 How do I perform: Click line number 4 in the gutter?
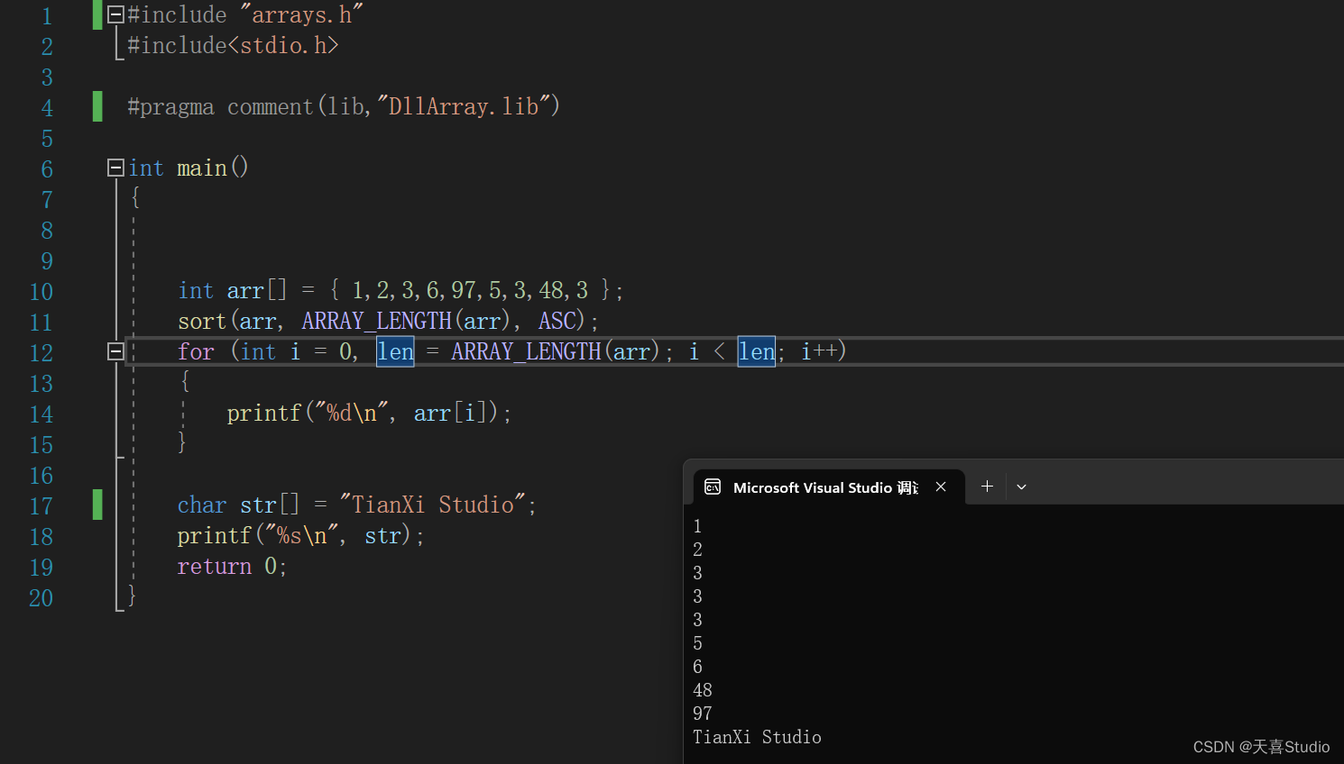point(47,108)
